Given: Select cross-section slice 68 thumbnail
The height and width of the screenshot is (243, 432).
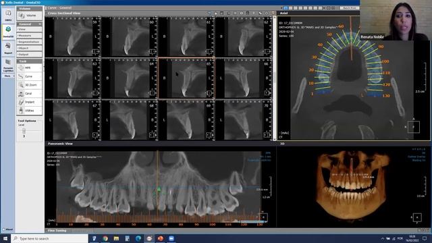Looking at the screenshot, I should click(130, 120).
